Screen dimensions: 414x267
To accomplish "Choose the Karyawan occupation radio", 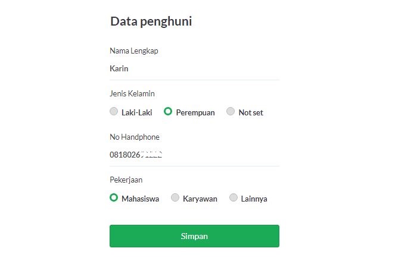I will [175, 197].
